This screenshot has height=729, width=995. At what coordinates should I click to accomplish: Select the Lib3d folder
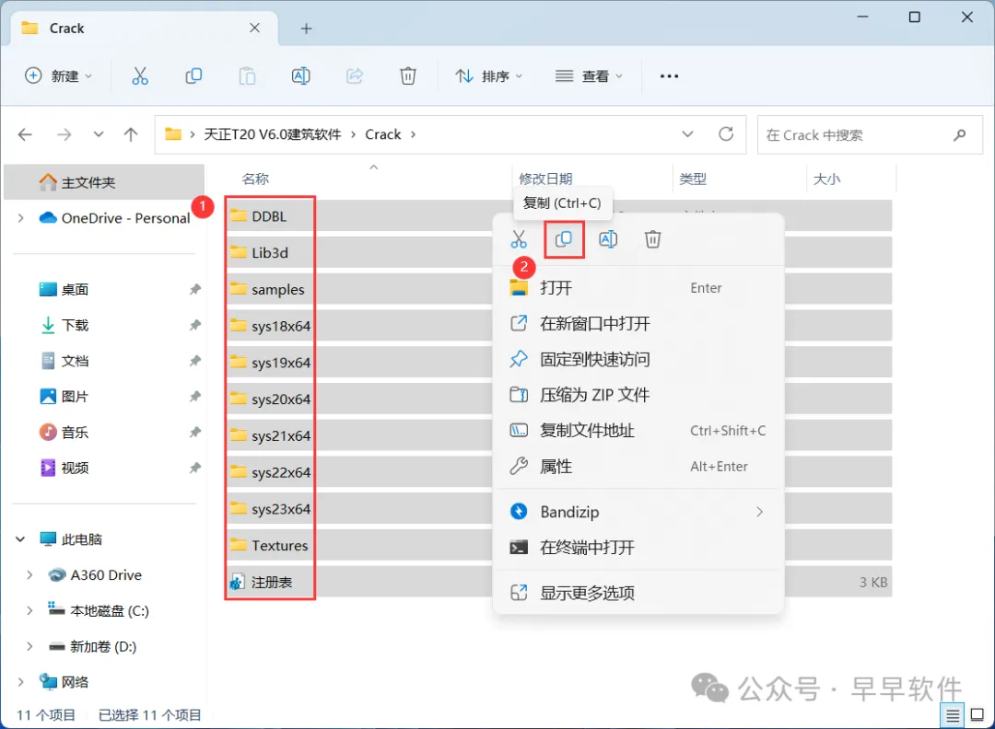pyautogui.click(x=270, y=252)
